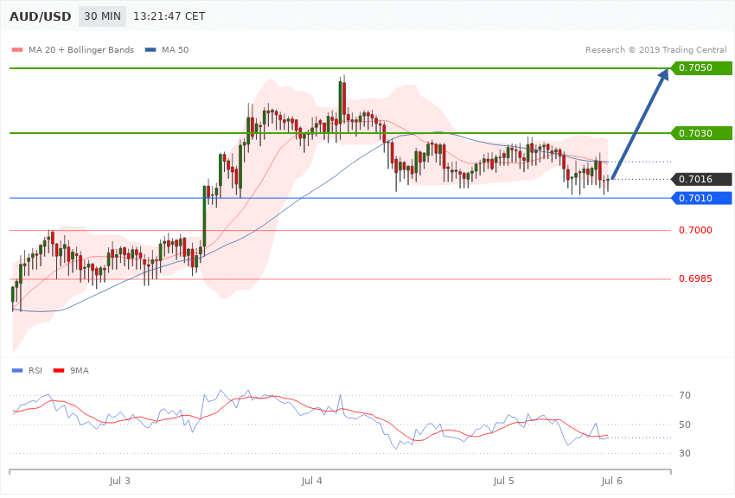Click the 13:21:47 CET timestamp
This screenshot has width=735, height=498.
coord(169,16)
